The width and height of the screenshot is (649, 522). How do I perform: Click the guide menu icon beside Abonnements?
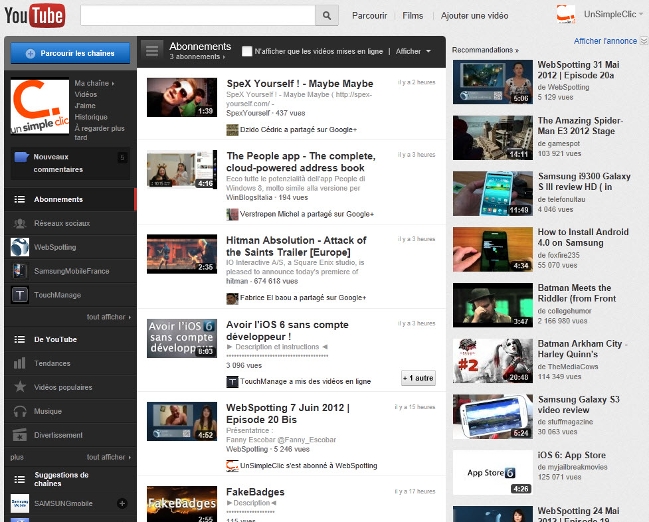151,50
